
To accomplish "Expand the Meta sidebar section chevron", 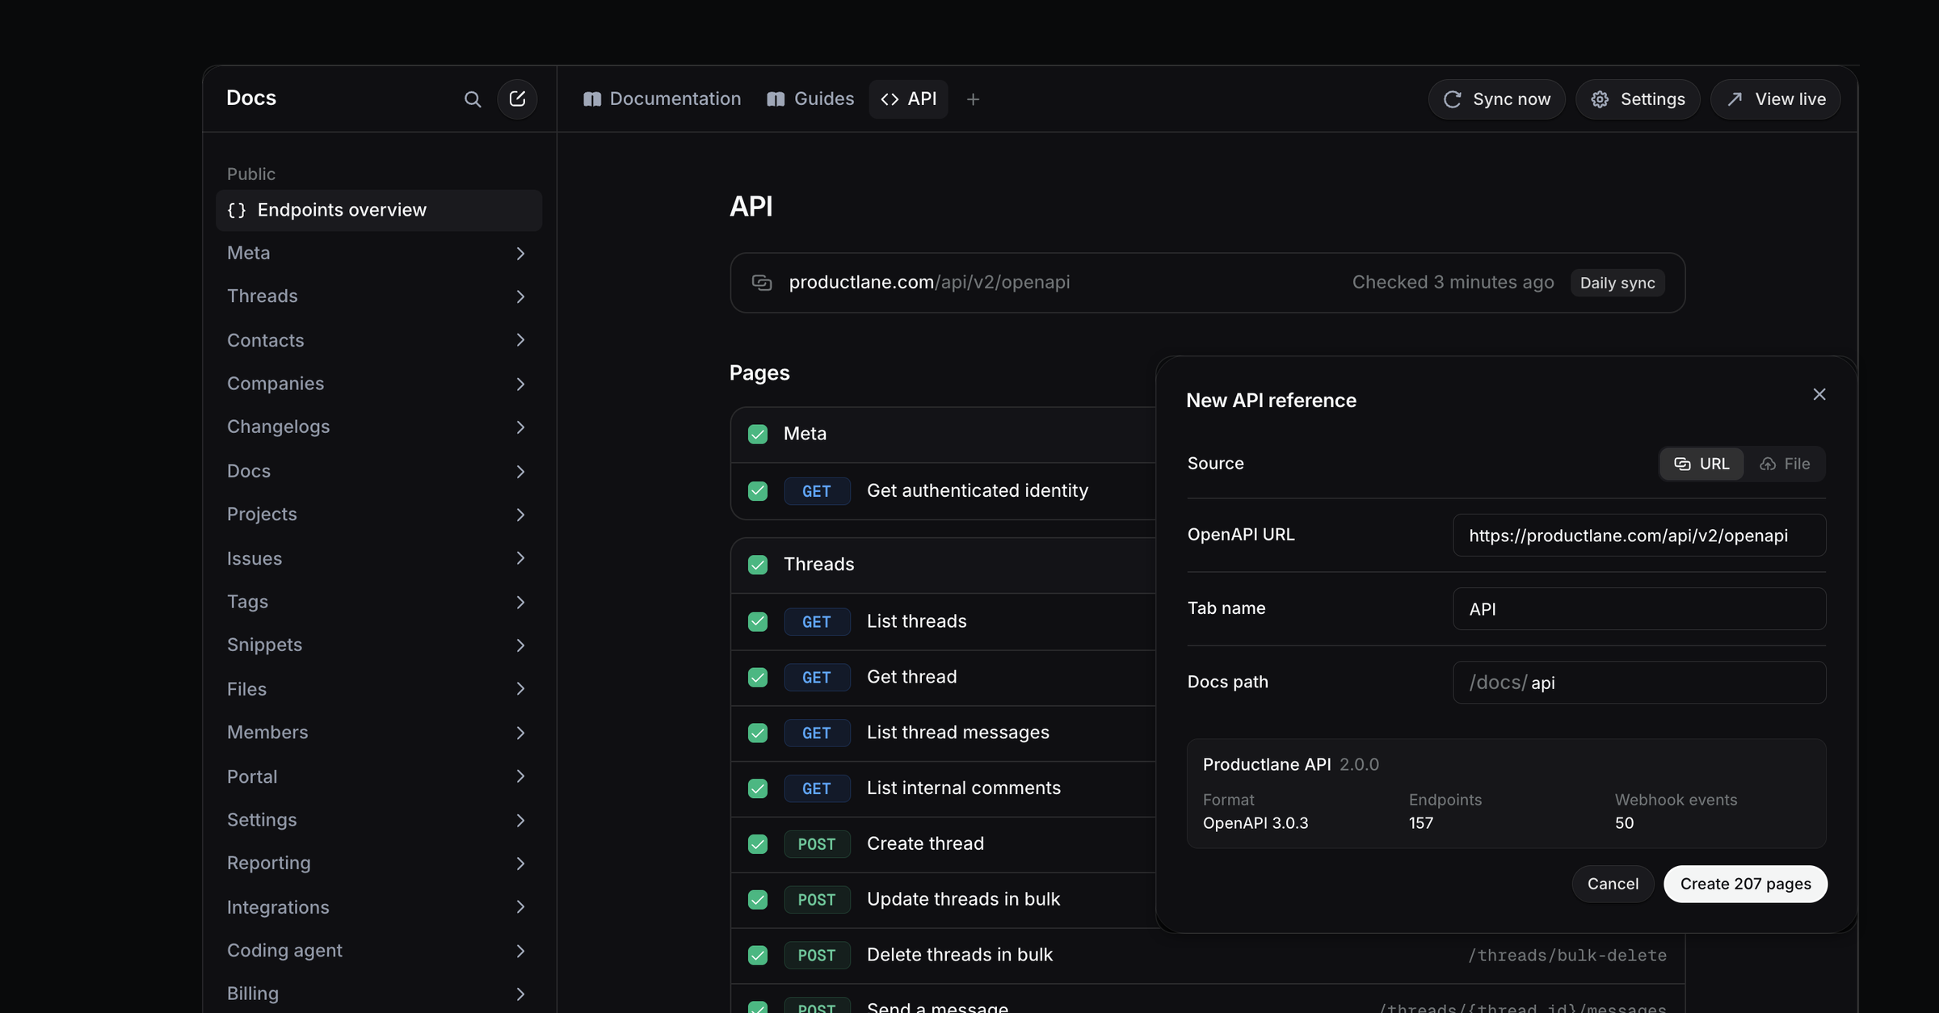I will click(520, 254).
